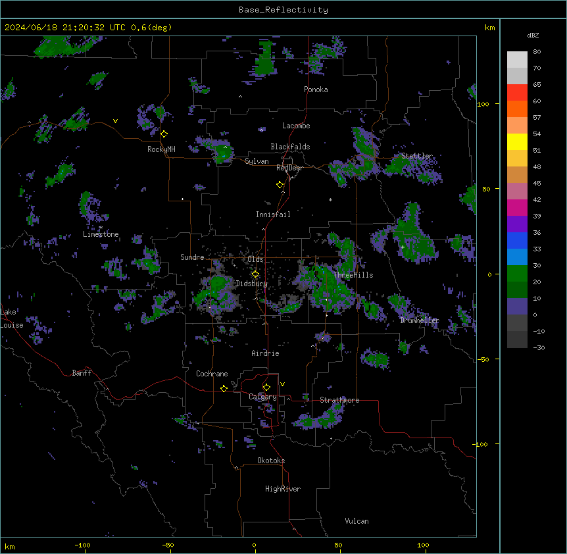The width and height of the screenshot is (567, 554).
Task: Click the HighRiver label
Action: tap(283, 489)
